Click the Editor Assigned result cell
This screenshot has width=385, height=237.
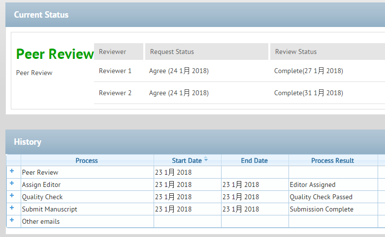point(312,185)
